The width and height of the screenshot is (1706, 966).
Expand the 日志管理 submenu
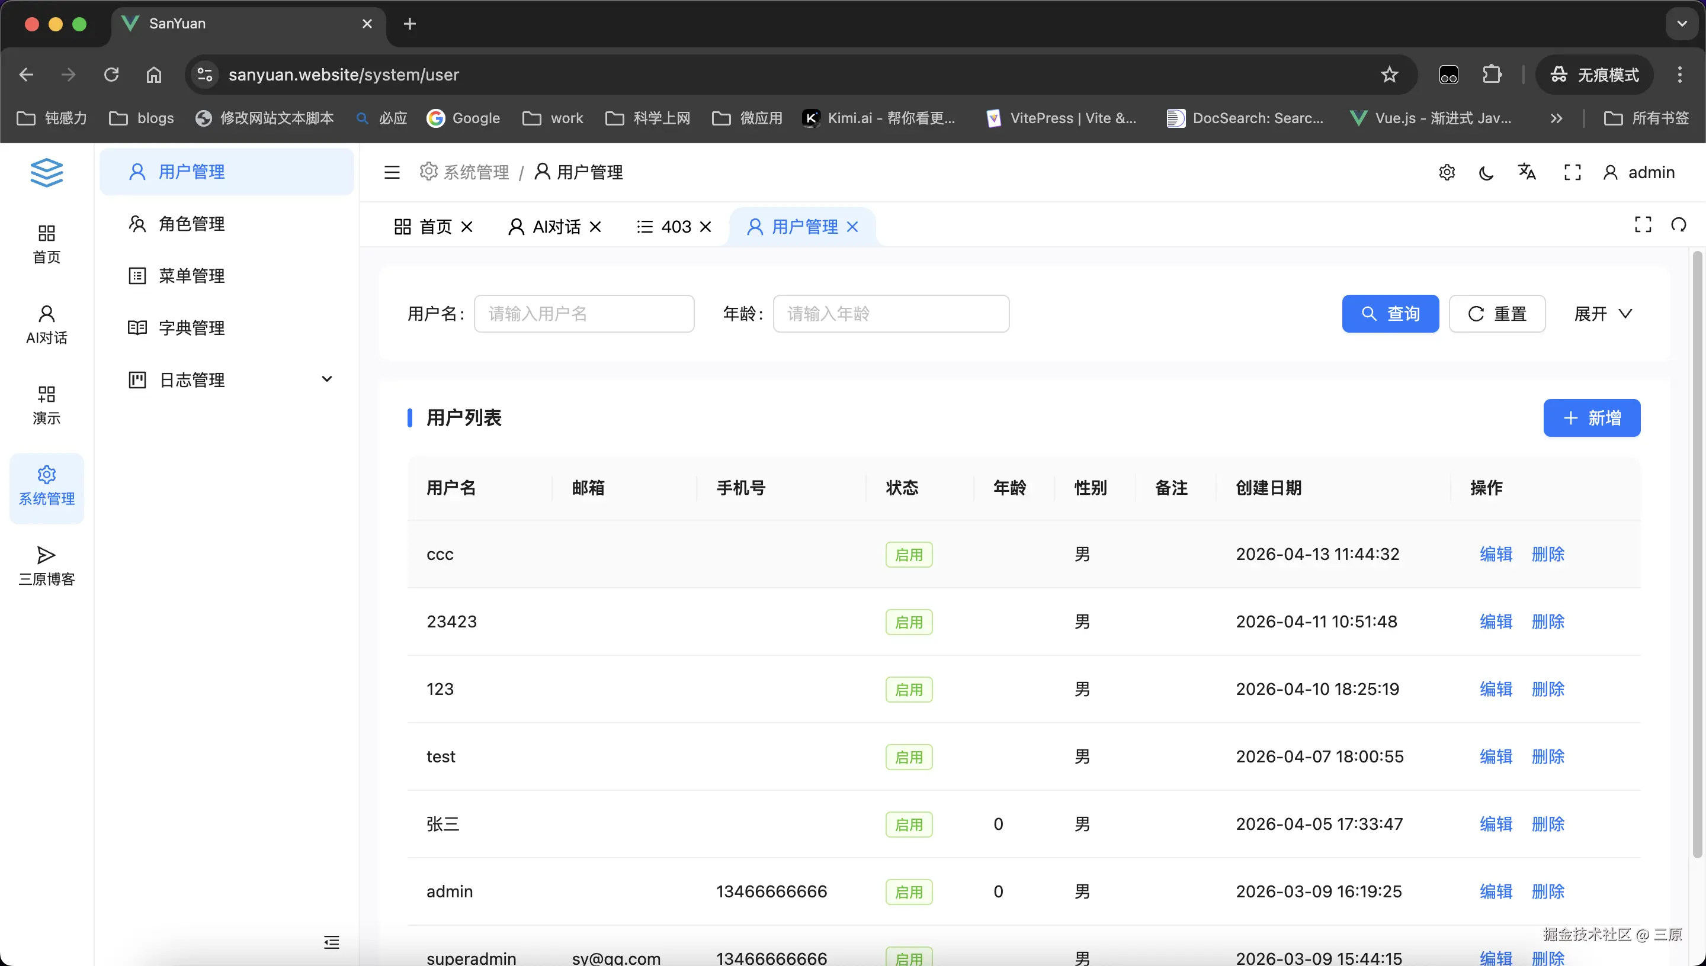click(326, 379)
